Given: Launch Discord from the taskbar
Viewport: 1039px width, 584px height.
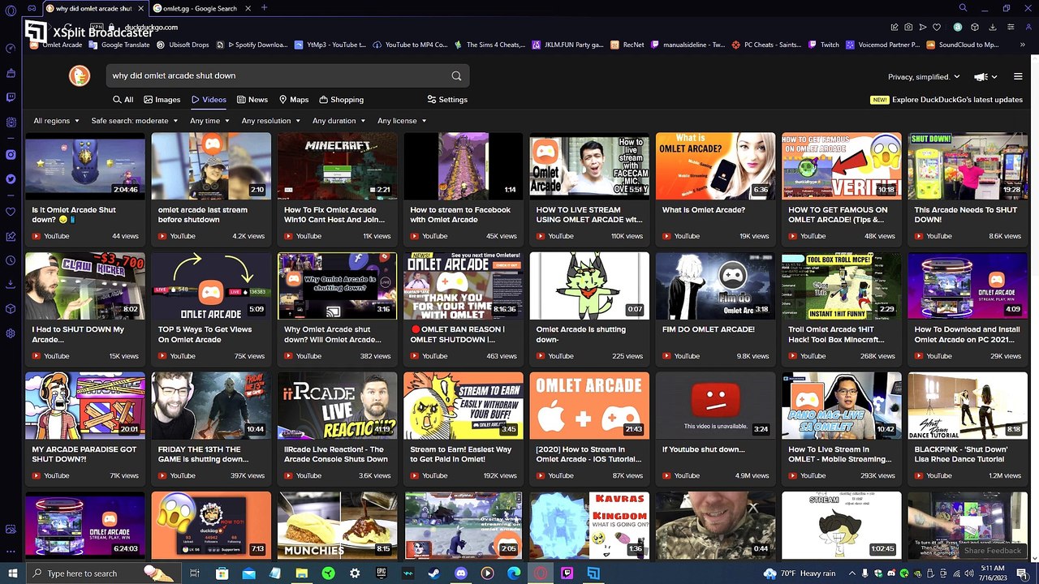Looking at the screenshot, I should click(461, 573).
